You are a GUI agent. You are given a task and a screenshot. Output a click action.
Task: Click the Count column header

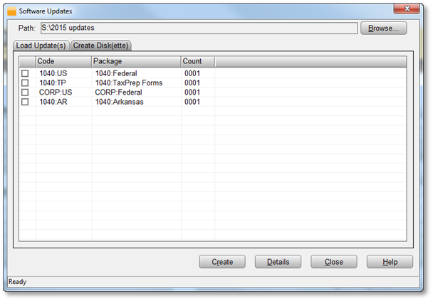pos(197,61)
